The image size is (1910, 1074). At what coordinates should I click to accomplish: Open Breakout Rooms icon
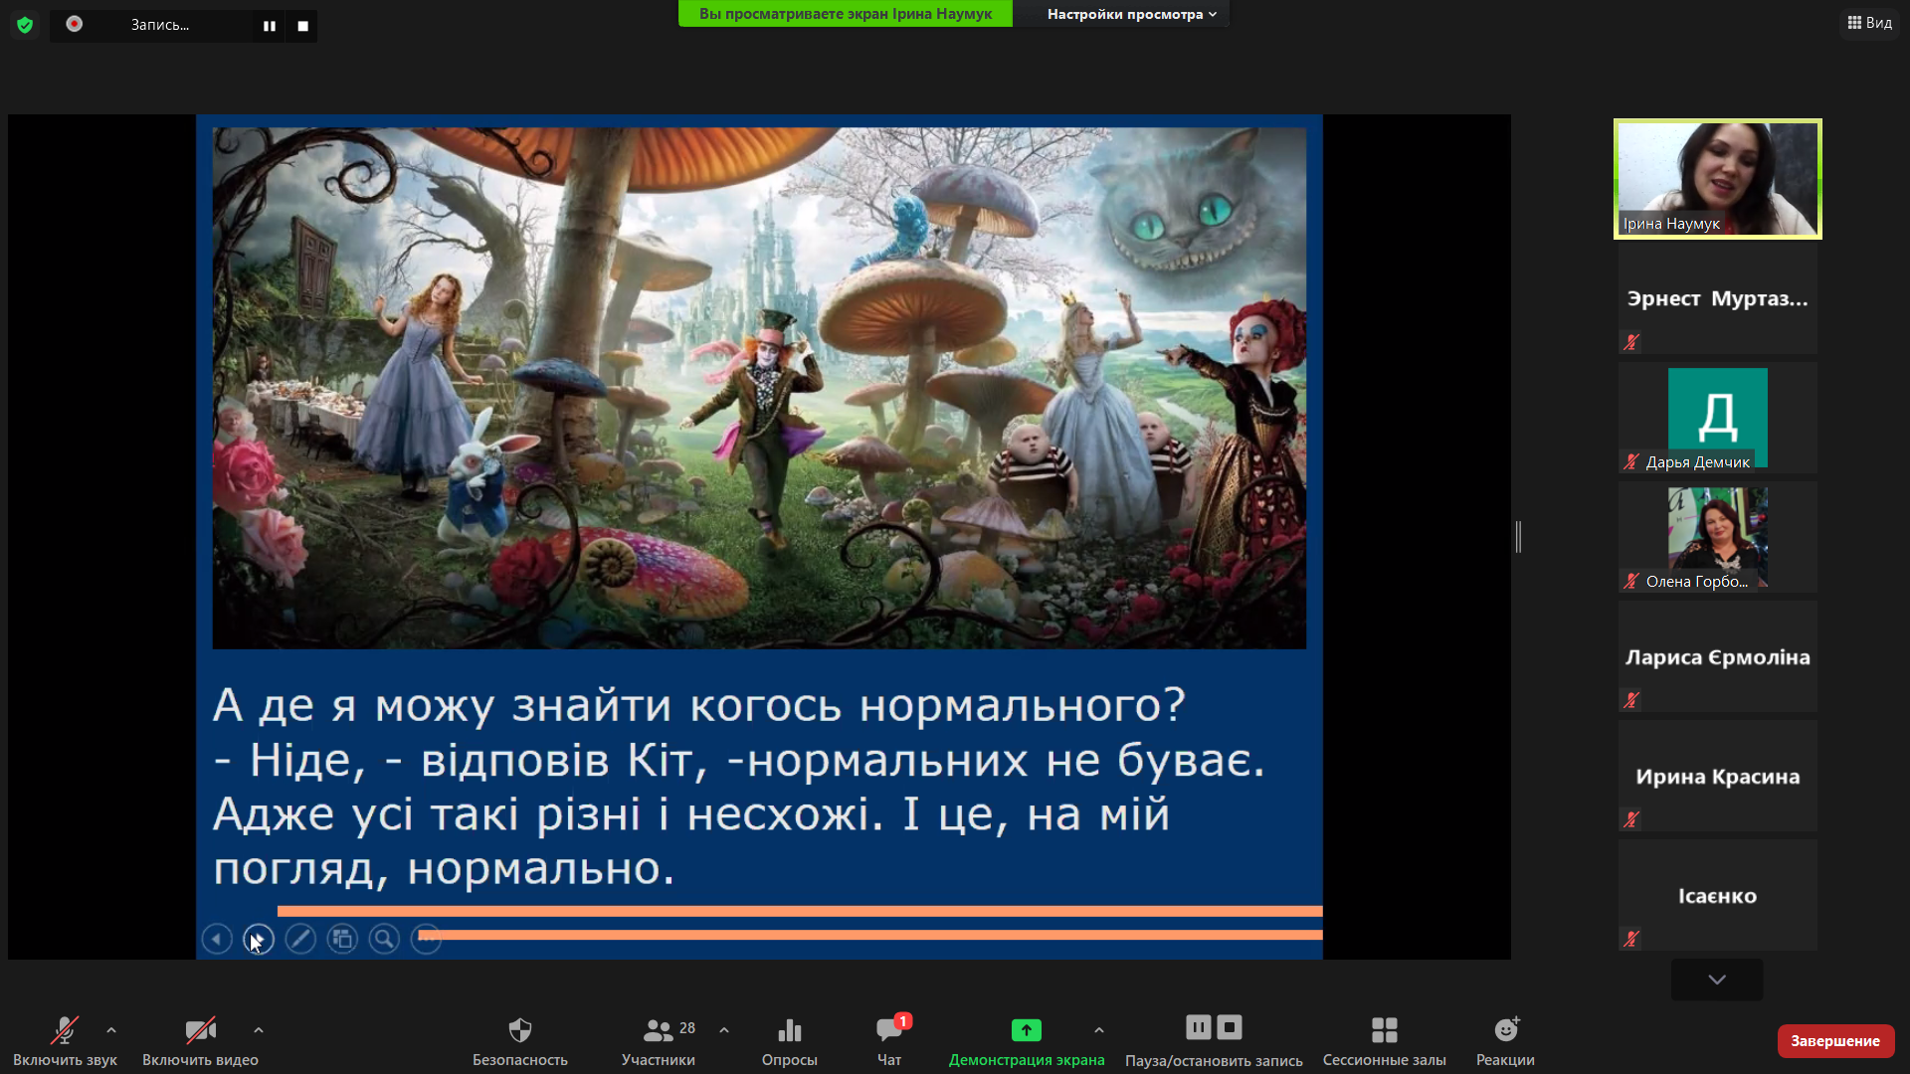pos(1384,1030)
